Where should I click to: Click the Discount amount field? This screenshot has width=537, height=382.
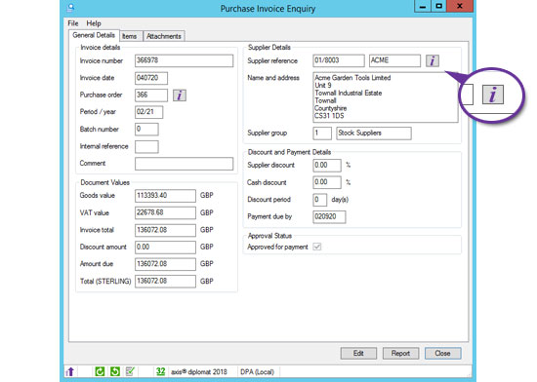coord(165,248)
